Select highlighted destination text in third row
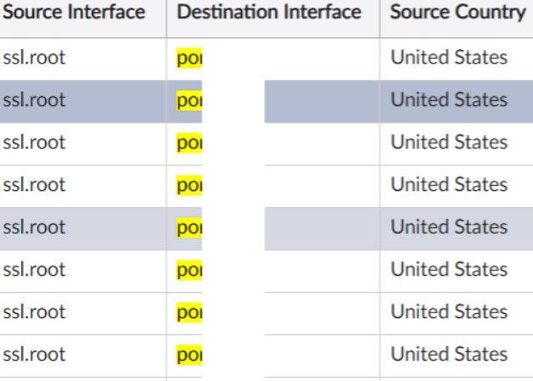Image resolution: width=533 pixels, height=381 pixels. click(188, 143)
